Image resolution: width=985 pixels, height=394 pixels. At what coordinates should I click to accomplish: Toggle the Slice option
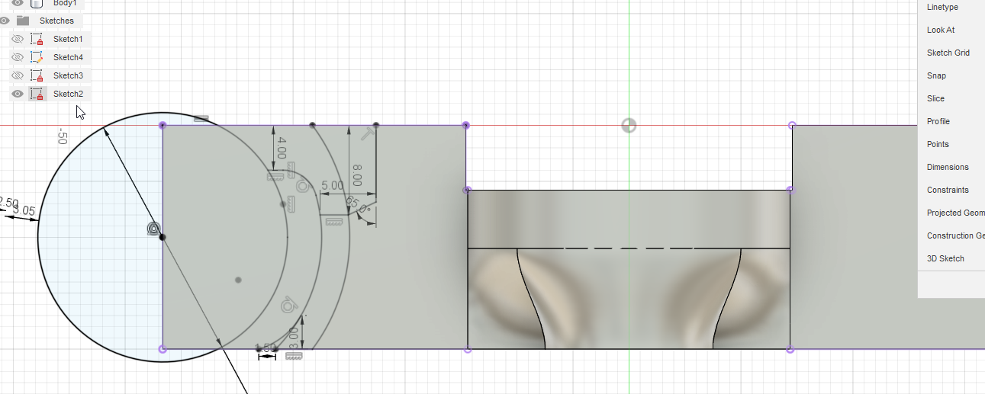click(935, 98)
